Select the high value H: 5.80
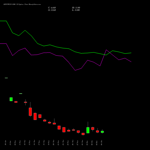Viewport: 150px width, 150px height. click(x=76, y=8)
